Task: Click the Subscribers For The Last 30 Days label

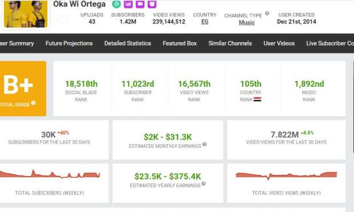Action: point(49,142)
